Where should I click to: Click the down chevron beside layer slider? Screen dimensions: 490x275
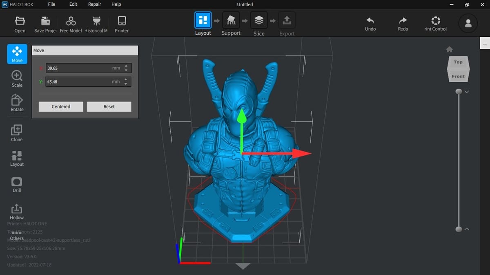(467, 92)
